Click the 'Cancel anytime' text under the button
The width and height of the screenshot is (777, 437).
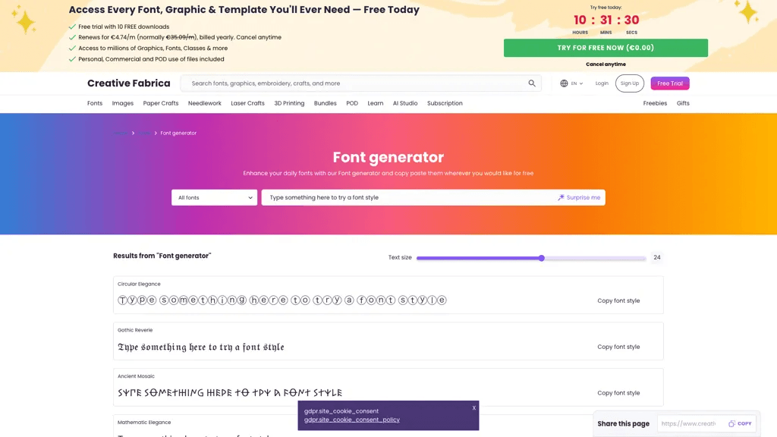pyautogui.click(x=606, y=64)
